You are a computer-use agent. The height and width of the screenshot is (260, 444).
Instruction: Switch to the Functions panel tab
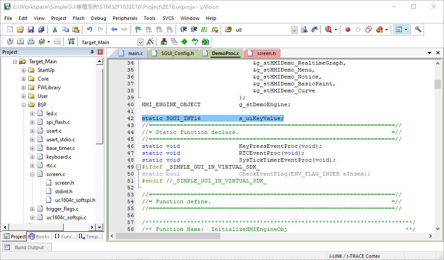pos(65,237)
